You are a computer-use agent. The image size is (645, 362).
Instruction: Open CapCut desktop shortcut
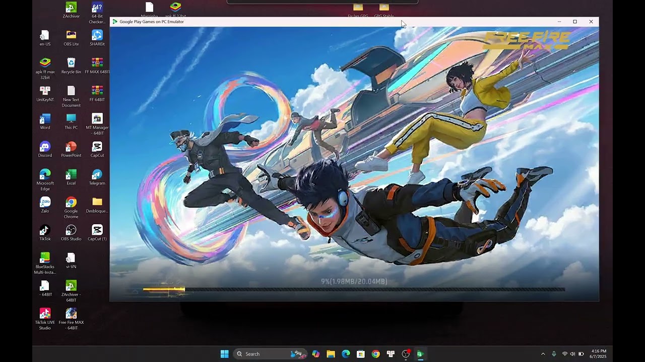coord(97,149)
